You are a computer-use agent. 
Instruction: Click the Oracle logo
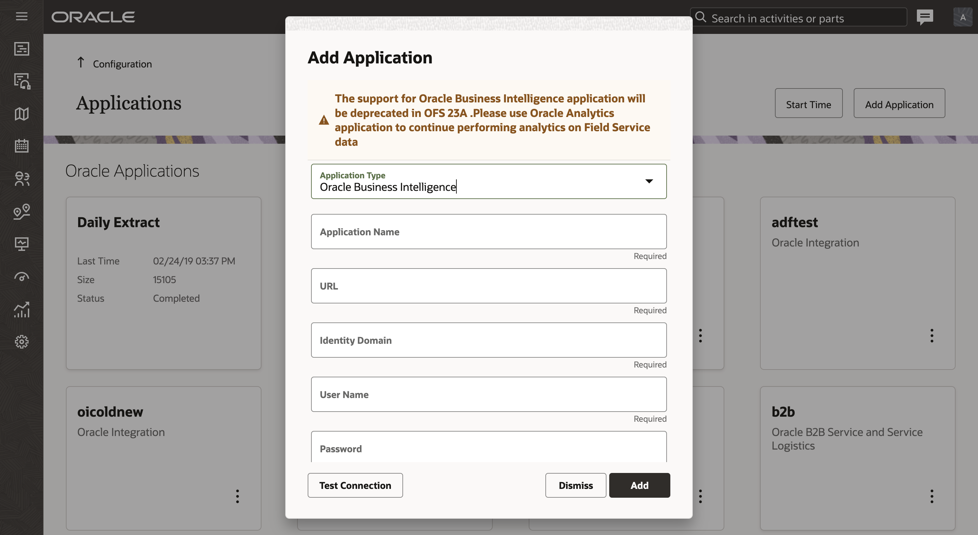pos(93,17)
